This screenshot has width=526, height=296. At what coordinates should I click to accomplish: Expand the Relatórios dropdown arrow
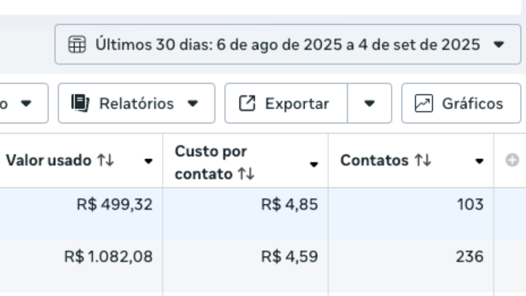point(192,104)
